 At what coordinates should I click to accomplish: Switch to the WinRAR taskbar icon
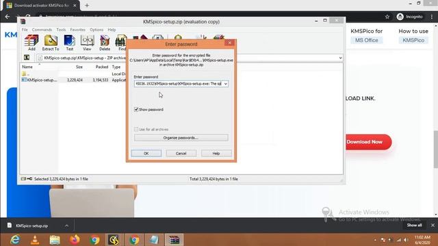[174, 240]
